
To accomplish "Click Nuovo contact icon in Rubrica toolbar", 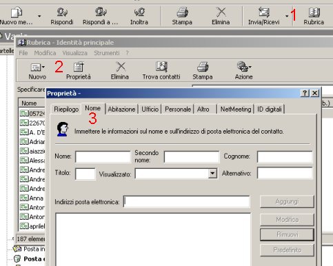I will pos(37,68).
